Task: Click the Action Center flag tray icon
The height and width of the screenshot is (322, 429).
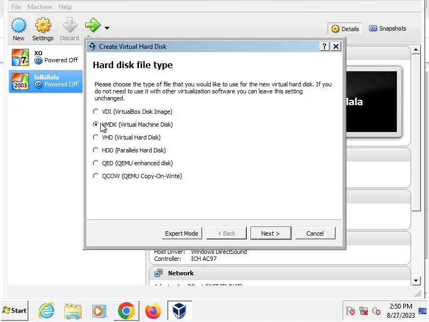Action: point(350,311)
